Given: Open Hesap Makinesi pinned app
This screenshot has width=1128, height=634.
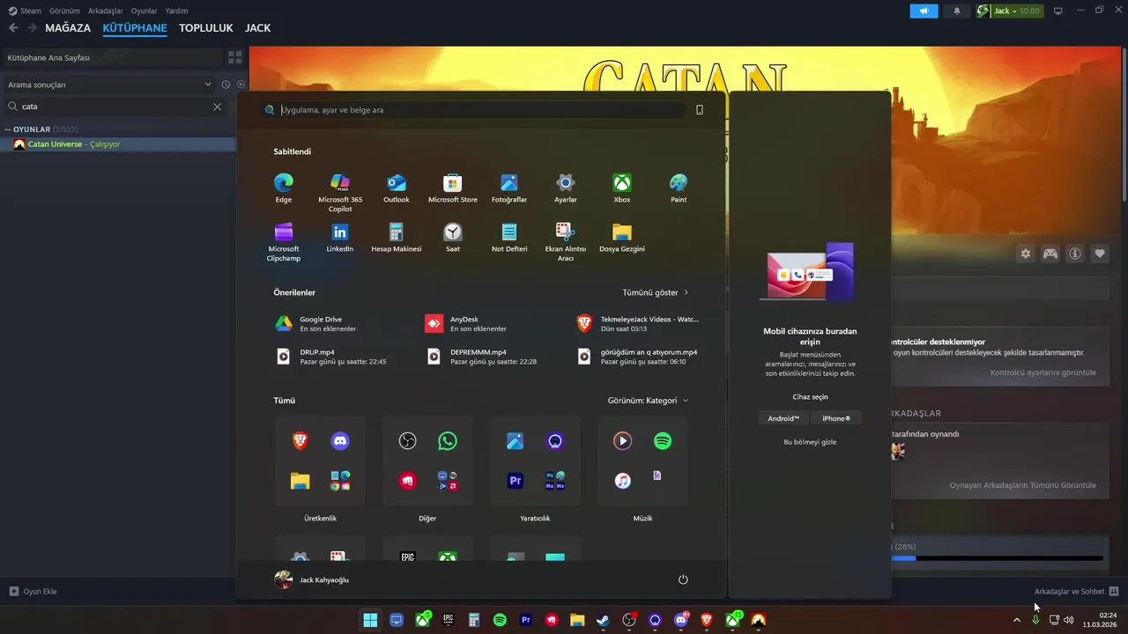Looking at the screenshot, I should (x=397, y=237).
